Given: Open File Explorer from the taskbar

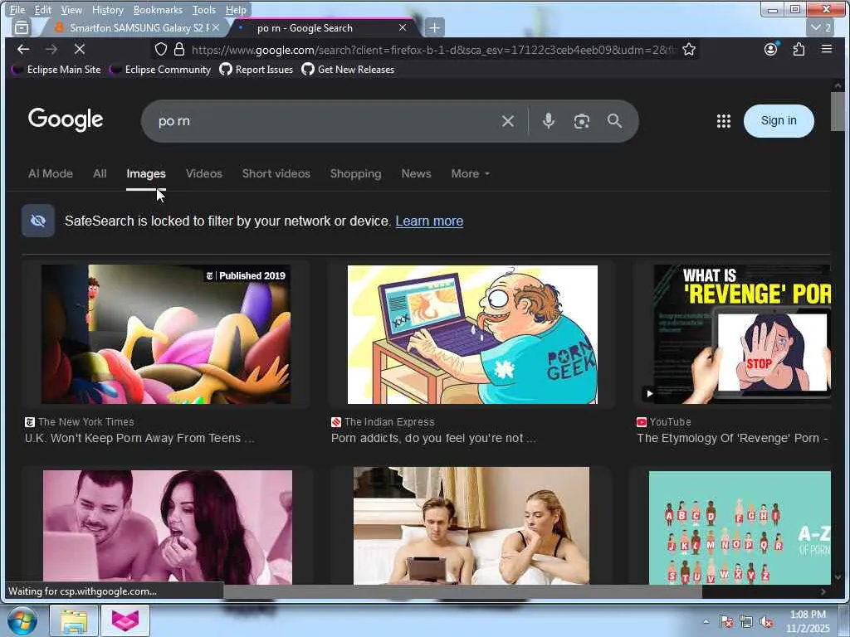Looking at the screenshot, I should pos(74,620).
